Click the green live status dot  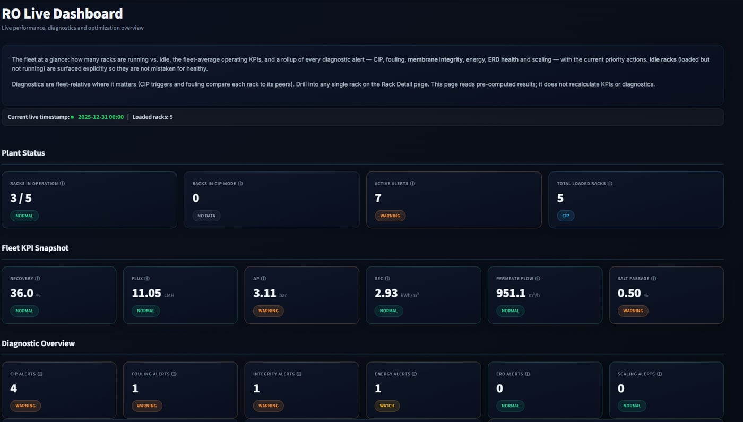point(72,117)
